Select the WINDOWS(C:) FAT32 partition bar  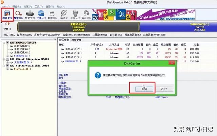[178, 27]
